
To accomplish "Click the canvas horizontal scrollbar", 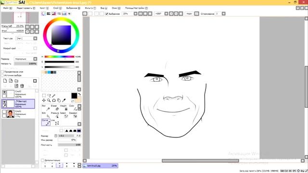I will pyautogui.click(x=200, y=161).
